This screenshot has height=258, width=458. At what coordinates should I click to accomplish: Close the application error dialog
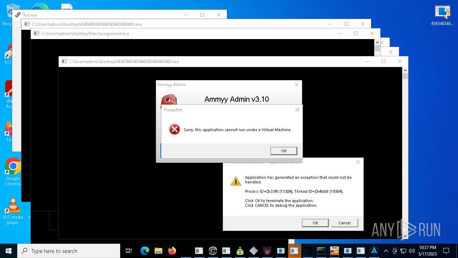(358, 162)
